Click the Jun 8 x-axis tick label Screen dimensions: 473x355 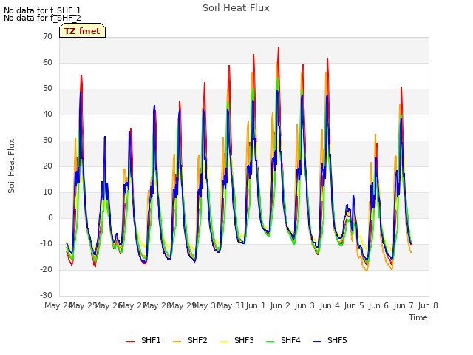pyautogui.click(x=428, y=305)
